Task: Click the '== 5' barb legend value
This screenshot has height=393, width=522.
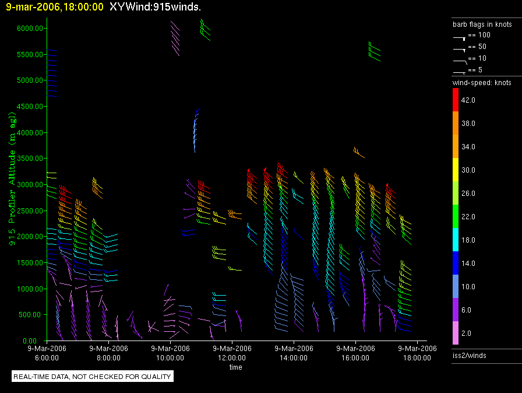Action: (475, 70)
